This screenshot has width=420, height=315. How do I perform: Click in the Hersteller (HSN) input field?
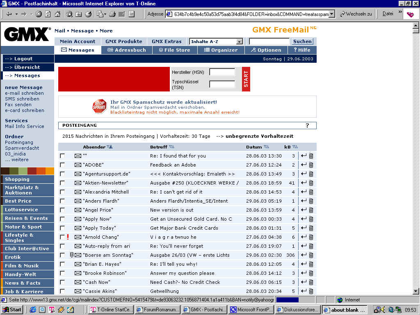point(222,72)
